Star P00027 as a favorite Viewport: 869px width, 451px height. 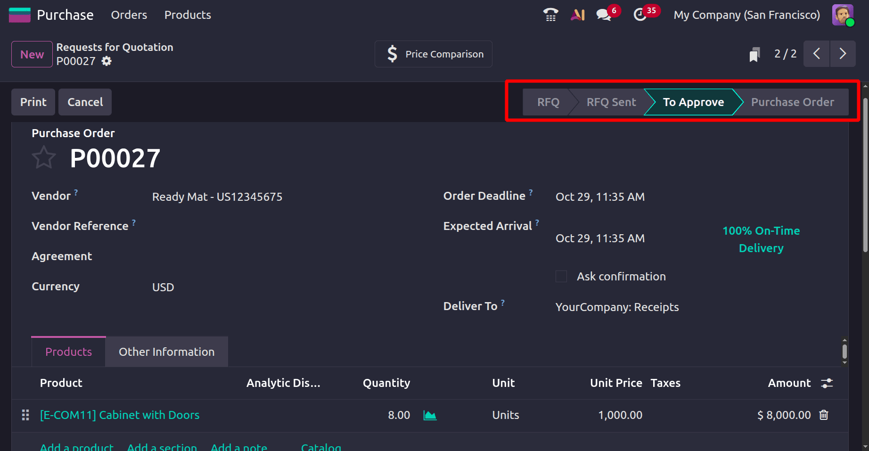point(43,157)
